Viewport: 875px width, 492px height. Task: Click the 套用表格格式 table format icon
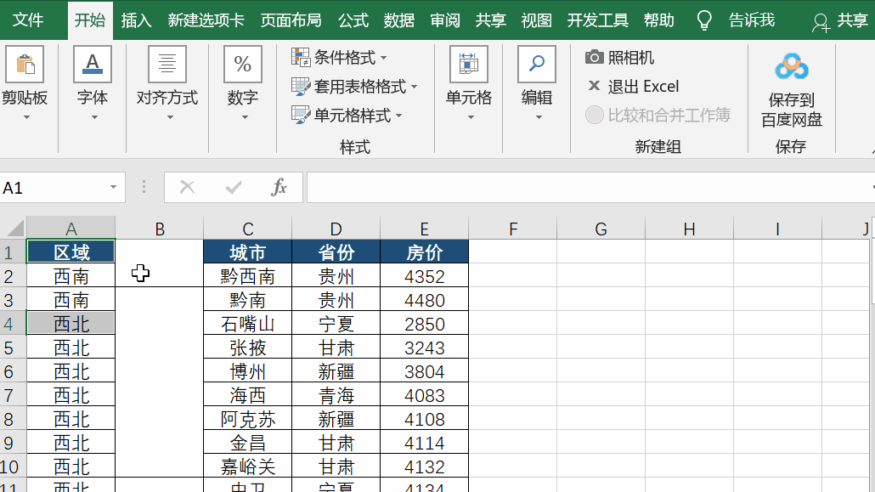tap(301, 86)
